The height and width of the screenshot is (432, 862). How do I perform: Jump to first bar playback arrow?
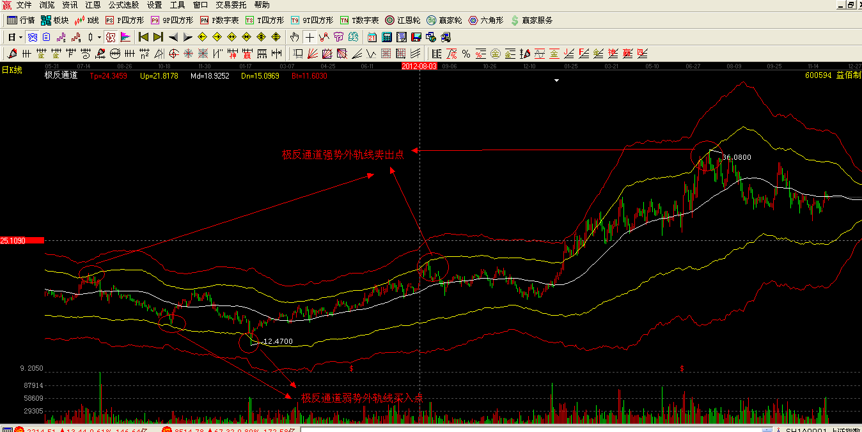143,37
